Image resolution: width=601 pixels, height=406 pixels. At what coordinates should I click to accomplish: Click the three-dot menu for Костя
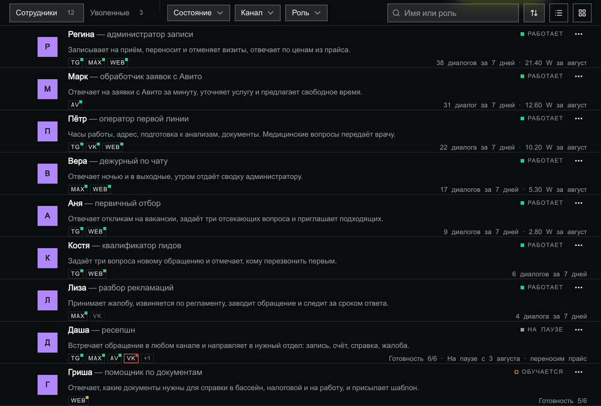point(579,245)
